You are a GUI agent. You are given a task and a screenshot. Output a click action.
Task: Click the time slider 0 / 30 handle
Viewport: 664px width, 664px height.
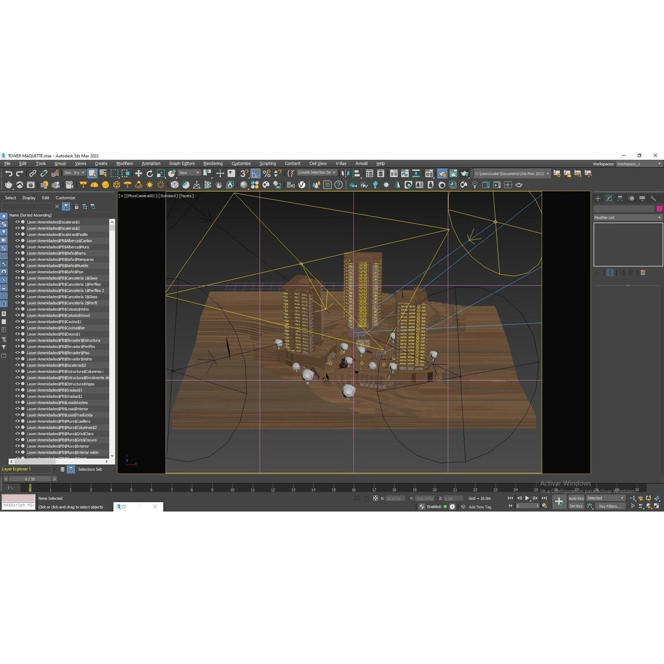[30, 479]
